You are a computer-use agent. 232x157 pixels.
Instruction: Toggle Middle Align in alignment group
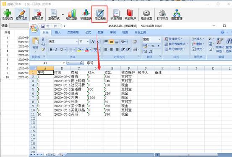coord(112,42)
